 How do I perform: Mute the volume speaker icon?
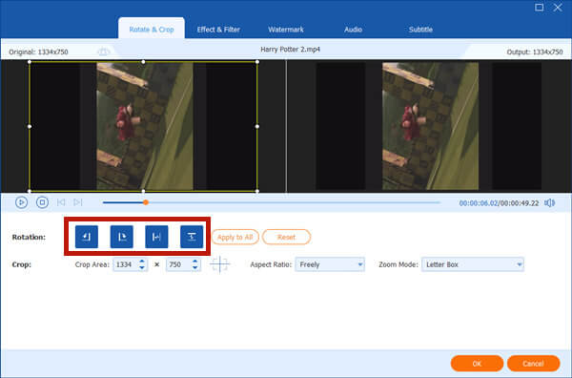pyautogui.click(x=549, y=202)
